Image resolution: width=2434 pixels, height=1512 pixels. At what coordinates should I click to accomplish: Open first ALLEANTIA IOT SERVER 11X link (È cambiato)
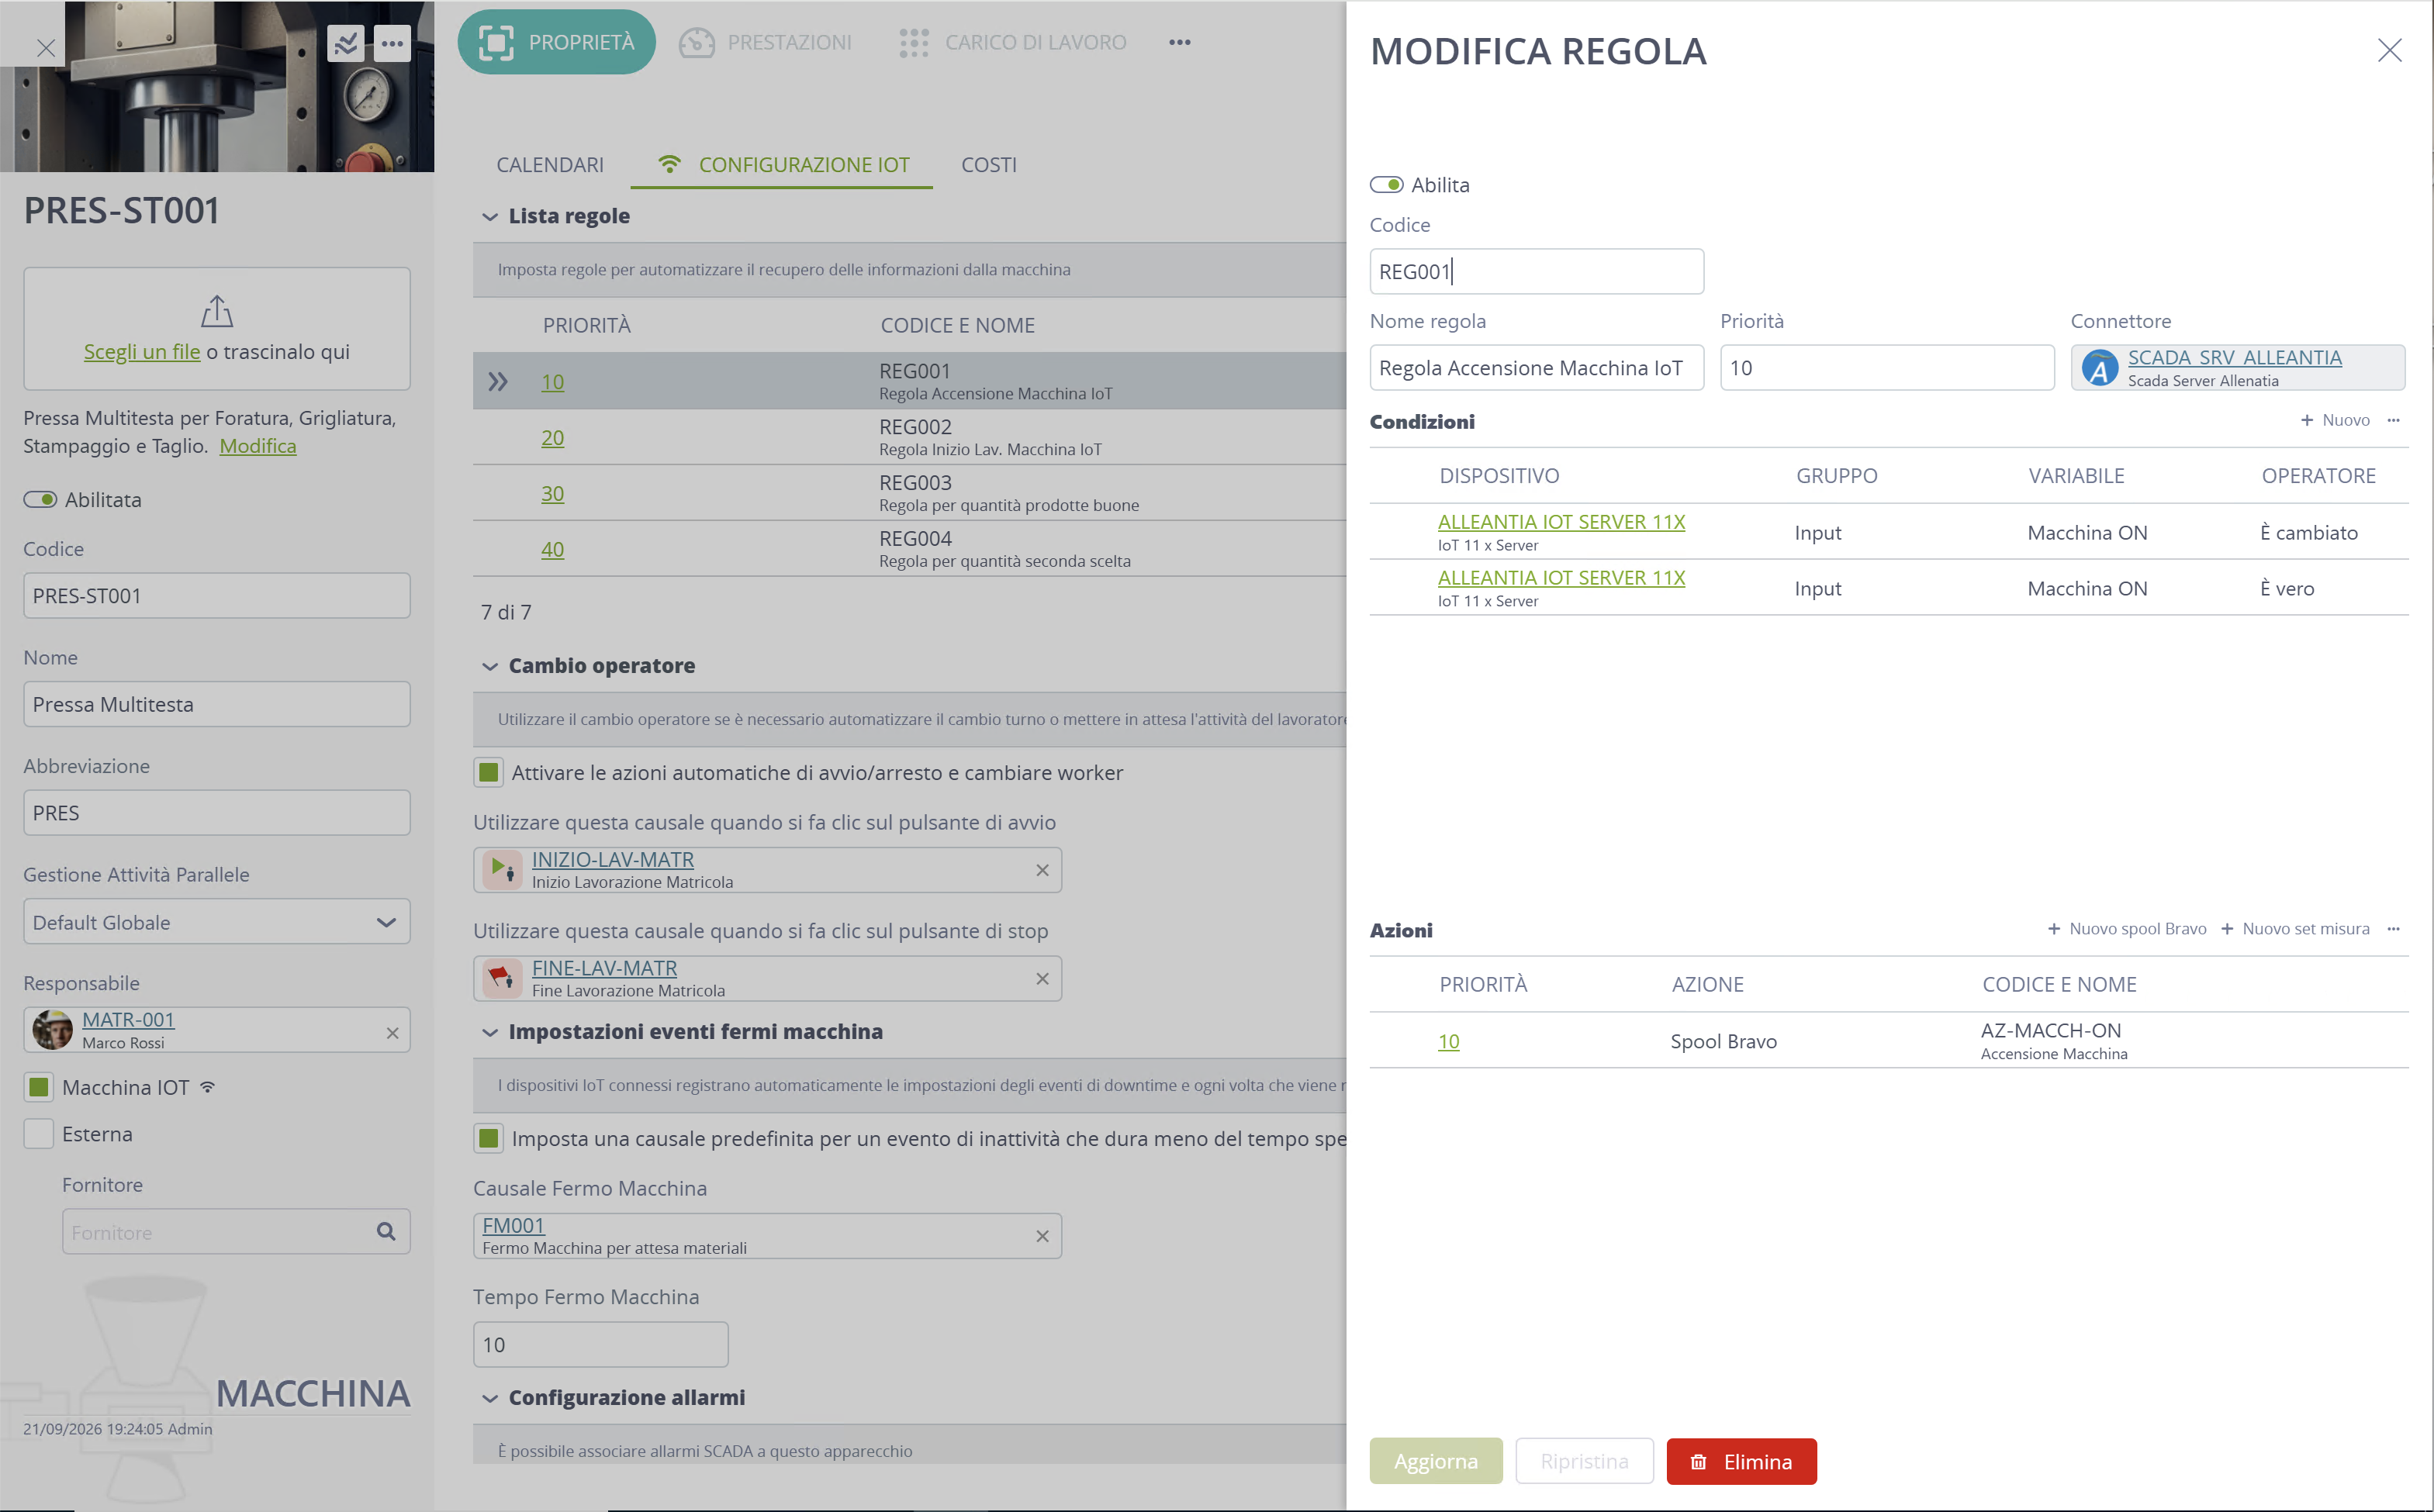[x=1561, y=522]
